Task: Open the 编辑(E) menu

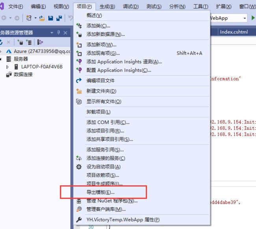Action: coord(38,7)
